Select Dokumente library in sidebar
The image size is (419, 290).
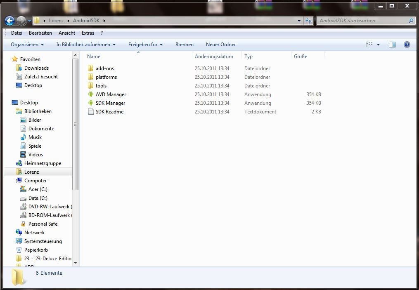pos(41,128)
